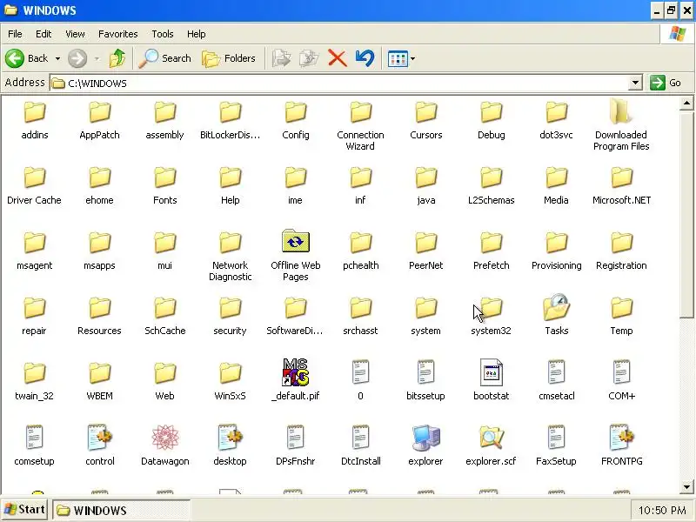The height and width of the screenshot is (522, 696).
Task: Select the system32 folder
Action: (491, 315)
